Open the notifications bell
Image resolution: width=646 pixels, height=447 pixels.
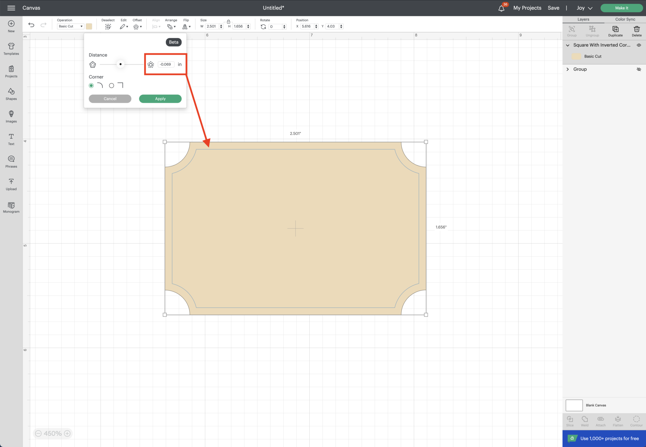click(501, 8)
